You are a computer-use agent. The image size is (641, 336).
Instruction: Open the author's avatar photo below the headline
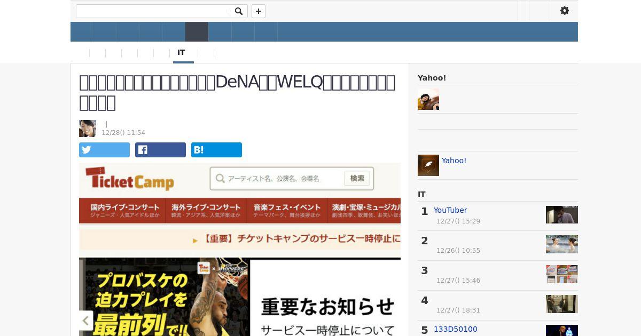click(88, 129)
